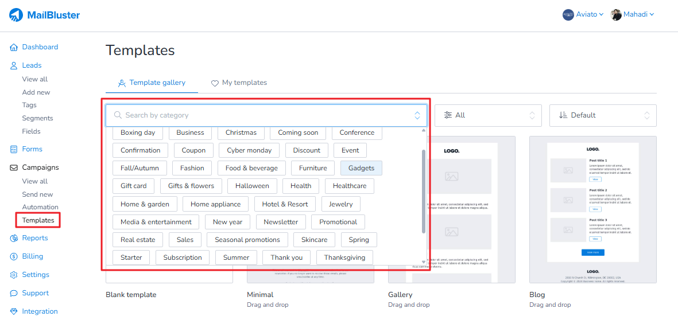The height and width of the screenshot is (320, 678).
Task: Open the All filter dropdown
Action: (x=488, y=115)
